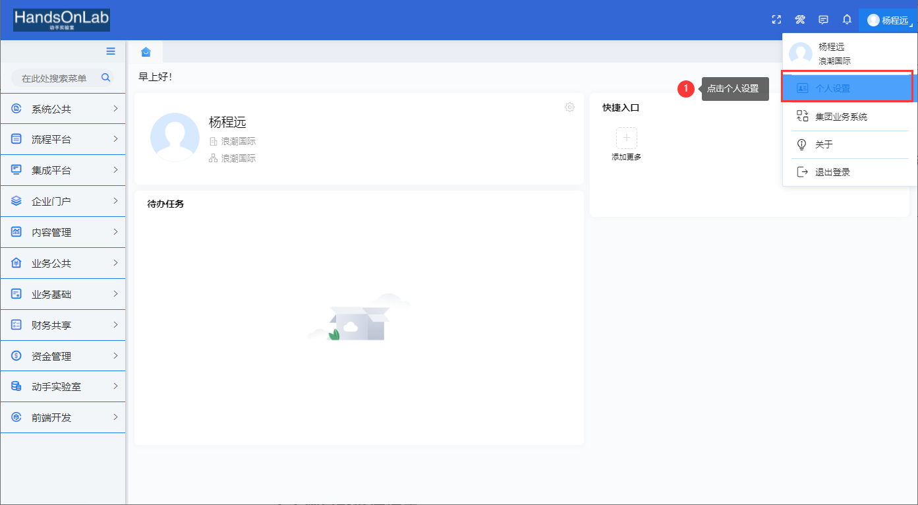Open the notification bell icon
Screen dimensions: 918x505
[x=847, y=20]
